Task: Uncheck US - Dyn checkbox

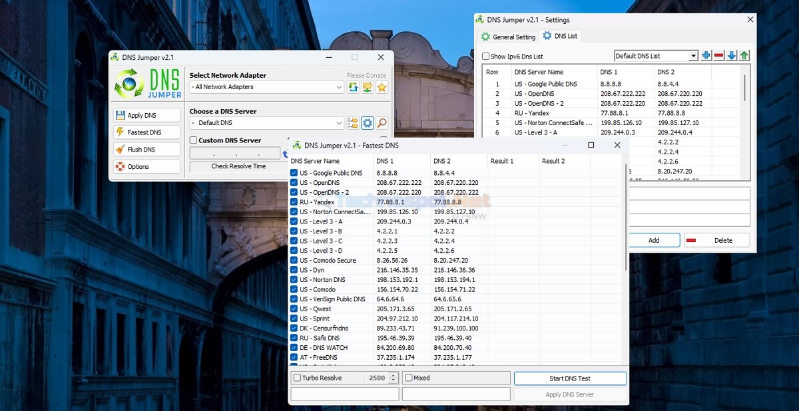Action: click(294, 270)
